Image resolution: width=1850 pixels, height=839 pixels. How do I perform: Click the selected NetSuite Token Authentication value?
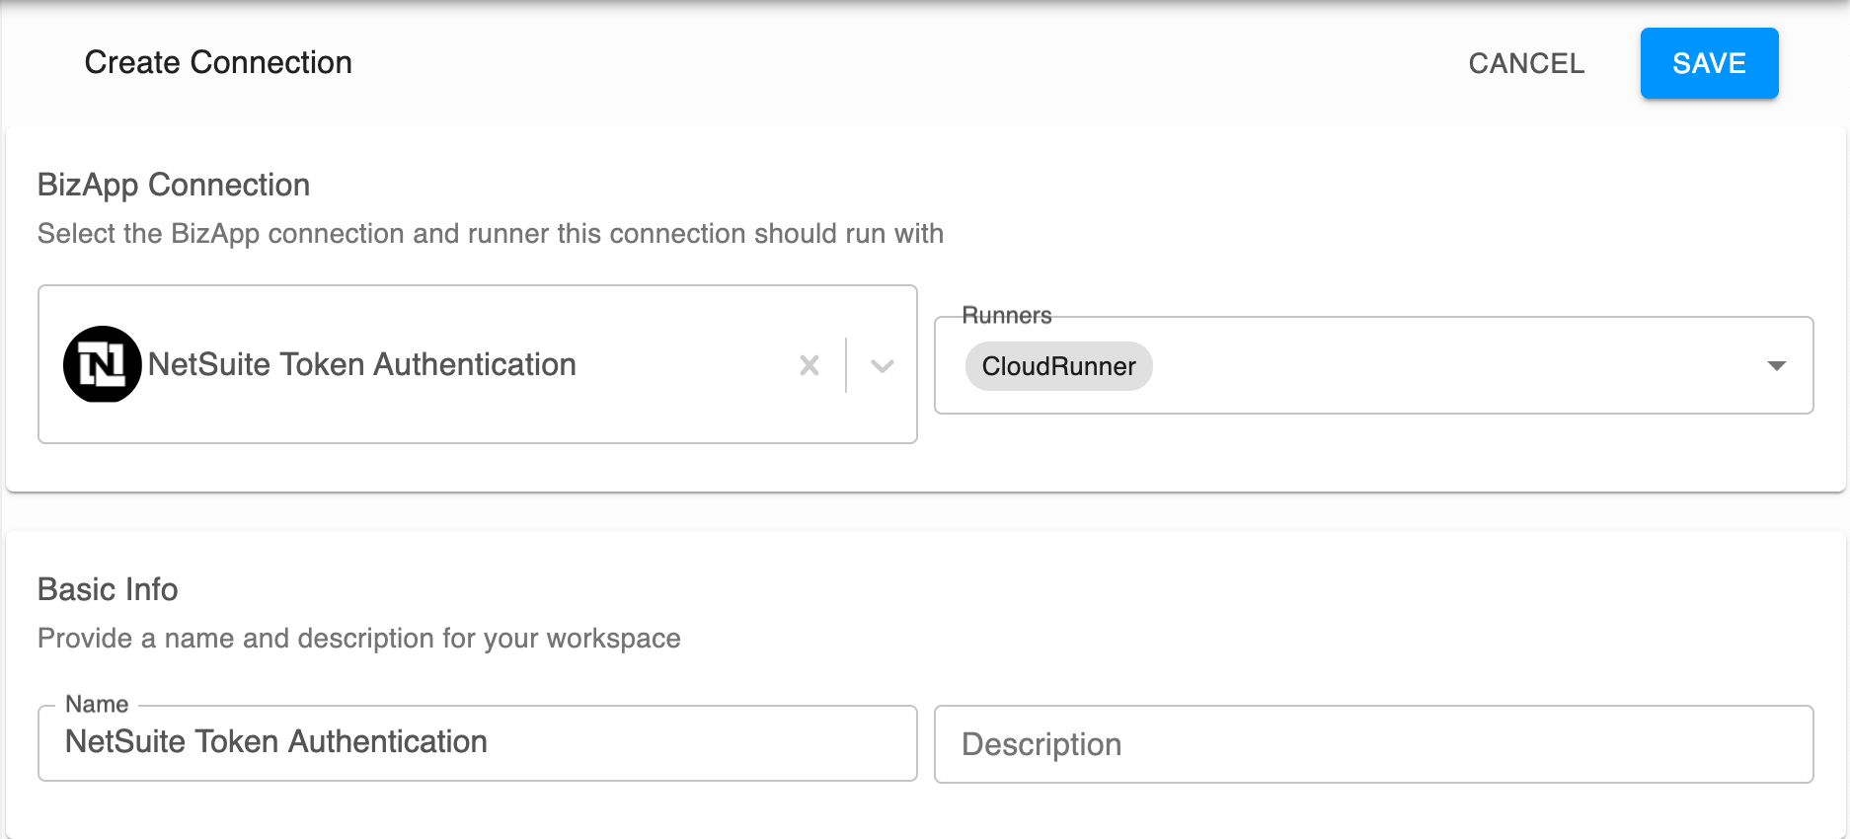pyautogui.click(x=362, y=364)
